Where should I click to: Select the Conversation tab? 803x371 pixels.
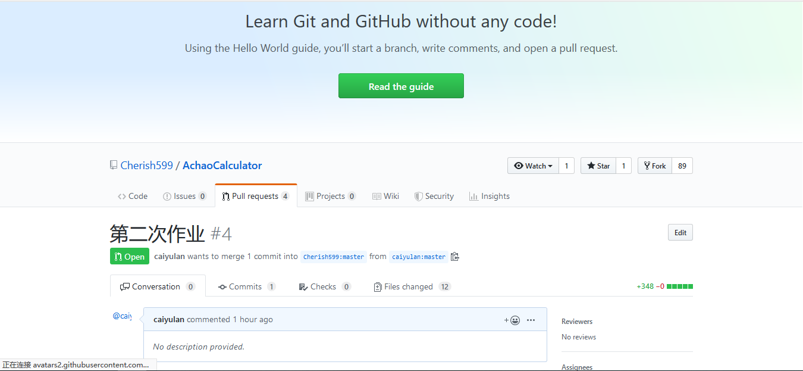pos(158,286)
